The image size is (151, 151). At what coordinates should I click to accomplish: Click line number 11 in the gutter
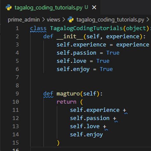pos(16,110)
